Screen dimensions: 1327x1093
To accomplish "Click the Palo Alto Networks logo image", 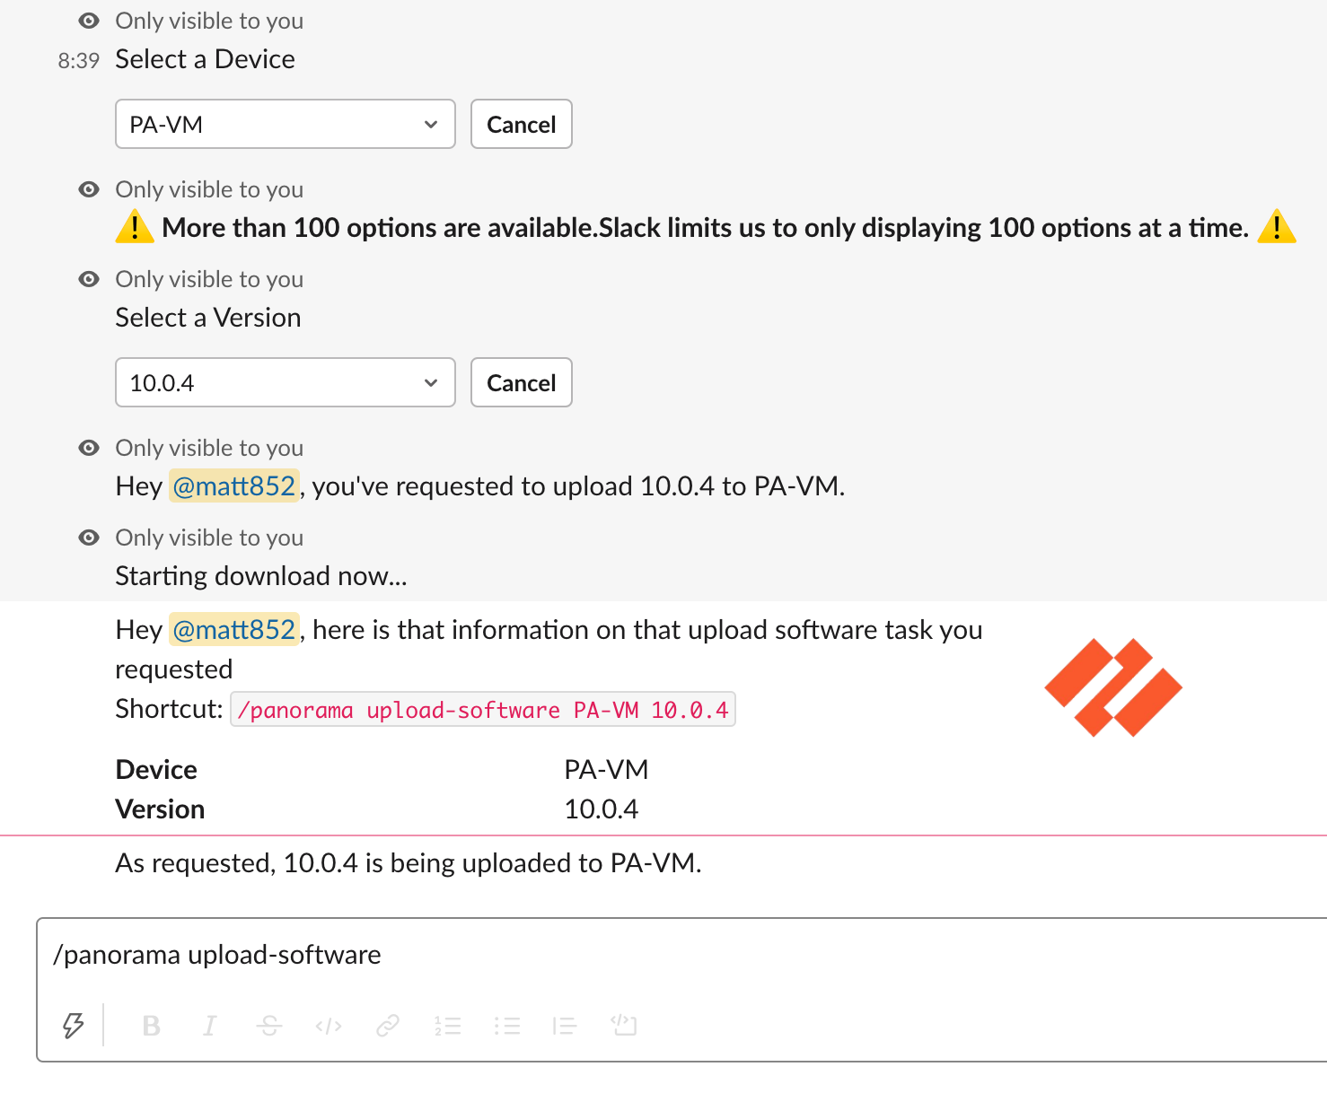I will (1113, 687).
